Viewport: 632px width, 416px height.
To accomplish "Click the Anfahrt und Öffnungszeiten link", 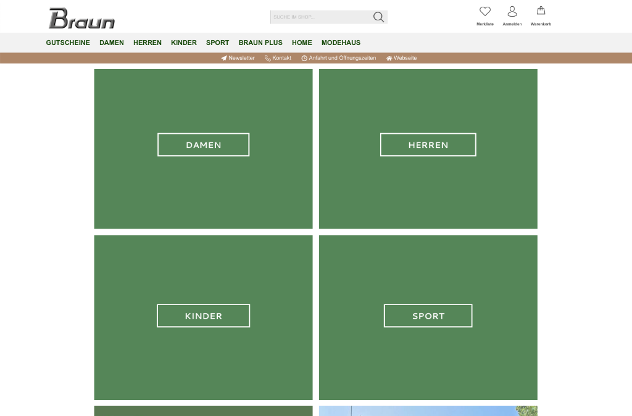I will coord(342,58).
